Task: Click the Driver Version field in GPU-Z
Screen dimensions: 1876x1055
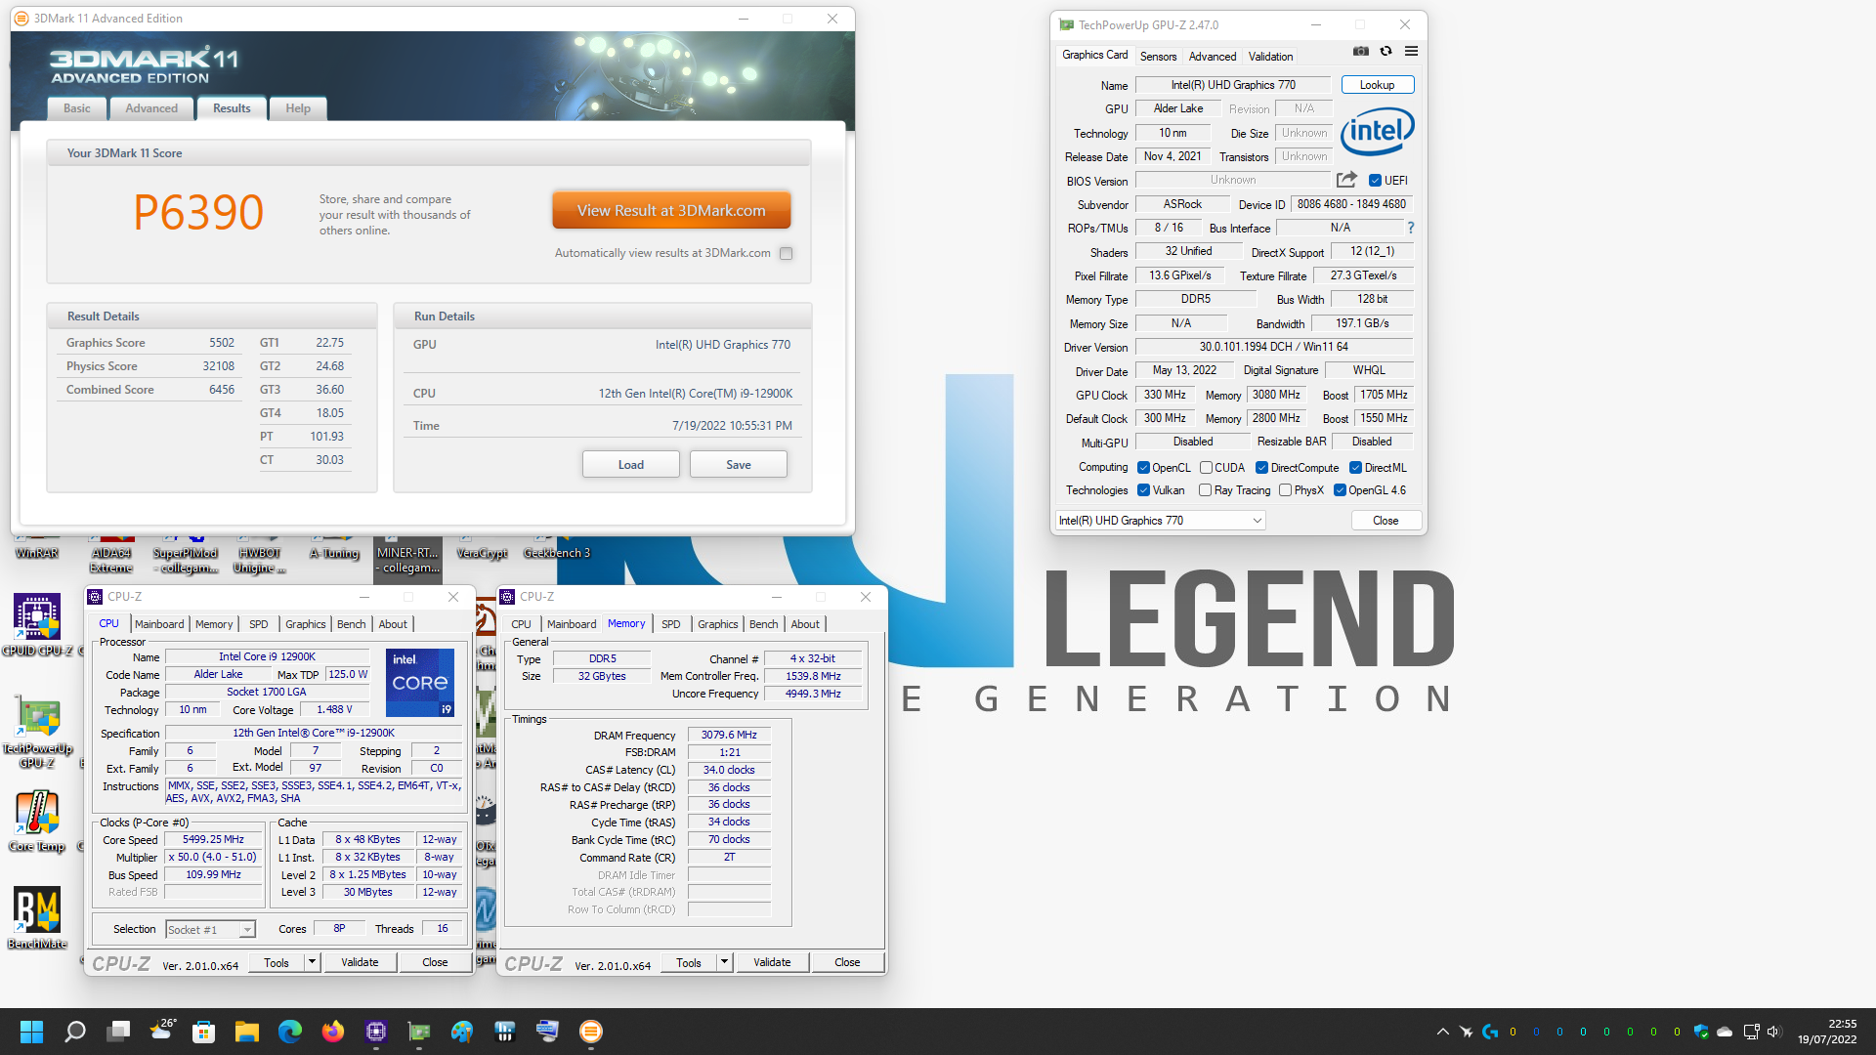Action: coord(1274,347)
